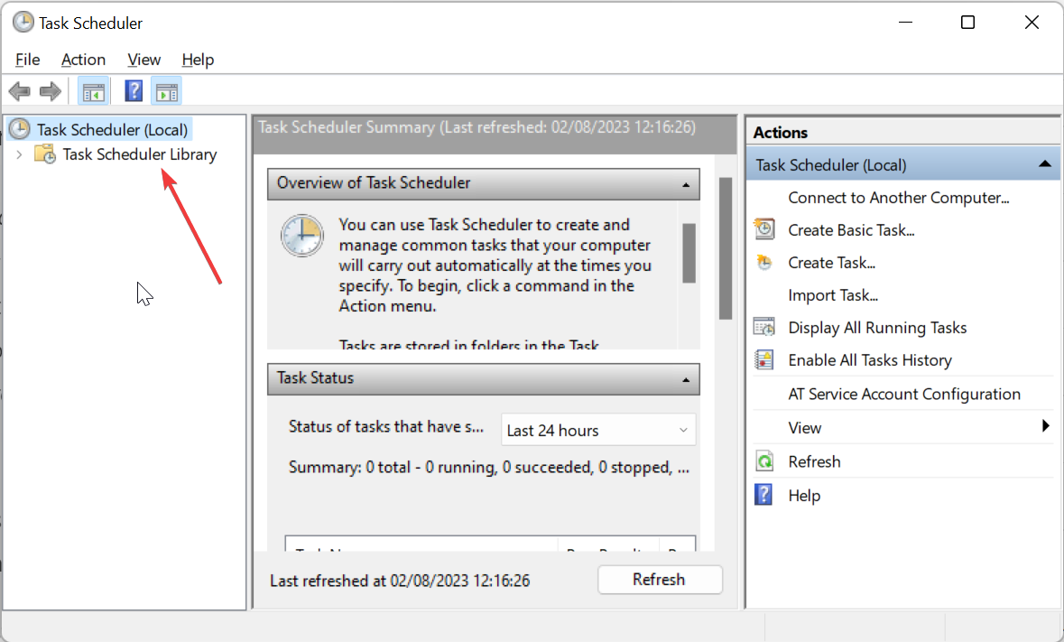This screenshot has height=642, width=1064.
Task: Minimize the Task Scheduler window
Action: (x=905, y=23)
